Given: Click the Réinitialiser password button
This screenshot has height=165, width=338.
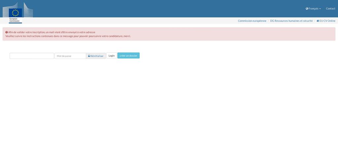Looking at the screenshot, I should 96,56.
